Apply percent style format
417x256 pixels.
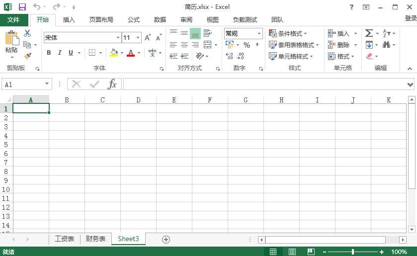(247, 45)
